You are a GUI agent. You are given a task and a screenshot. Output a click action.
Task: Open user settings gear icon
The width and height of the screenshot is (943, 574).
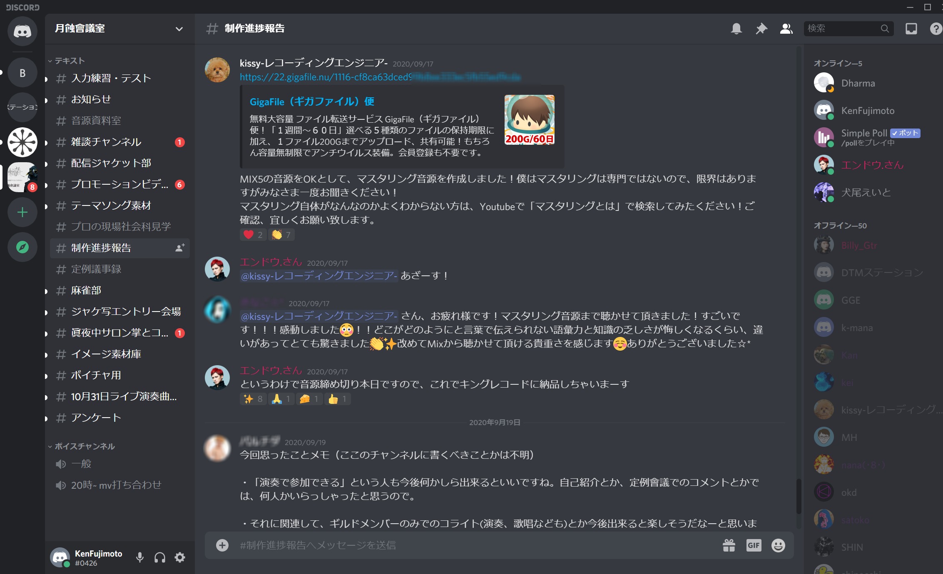[180, 557]
